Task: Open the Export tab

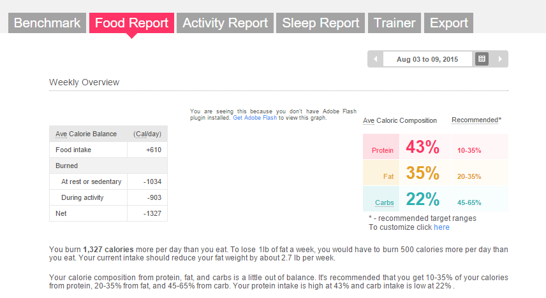Action: [x=449, y=23]
